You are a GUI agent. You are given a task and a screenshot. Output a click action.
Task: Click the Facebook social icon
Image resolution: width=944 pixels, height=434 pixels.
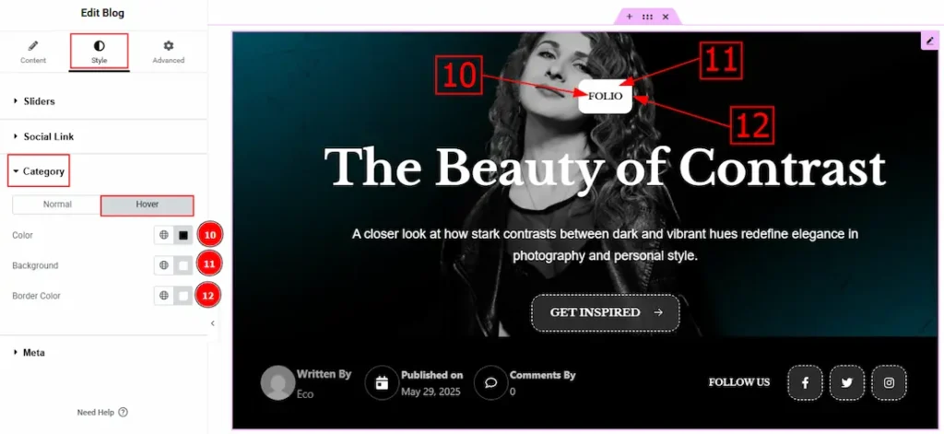[x=805, y=382]
